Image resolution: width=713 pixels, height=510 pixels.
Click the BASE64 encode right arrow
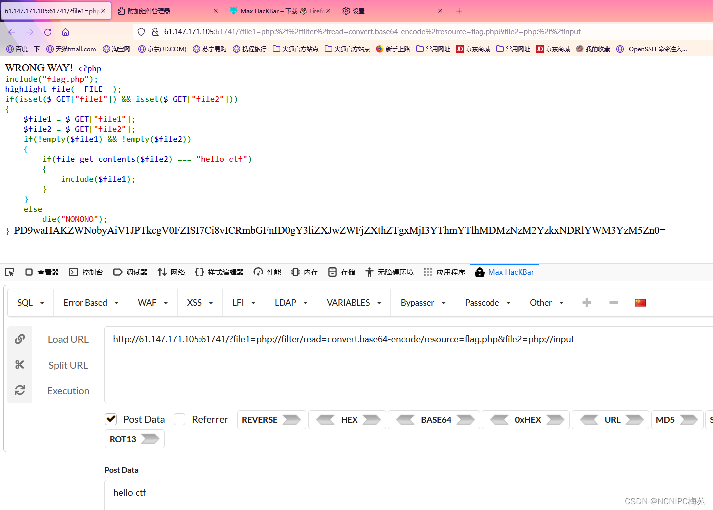[x=465, y=420]
